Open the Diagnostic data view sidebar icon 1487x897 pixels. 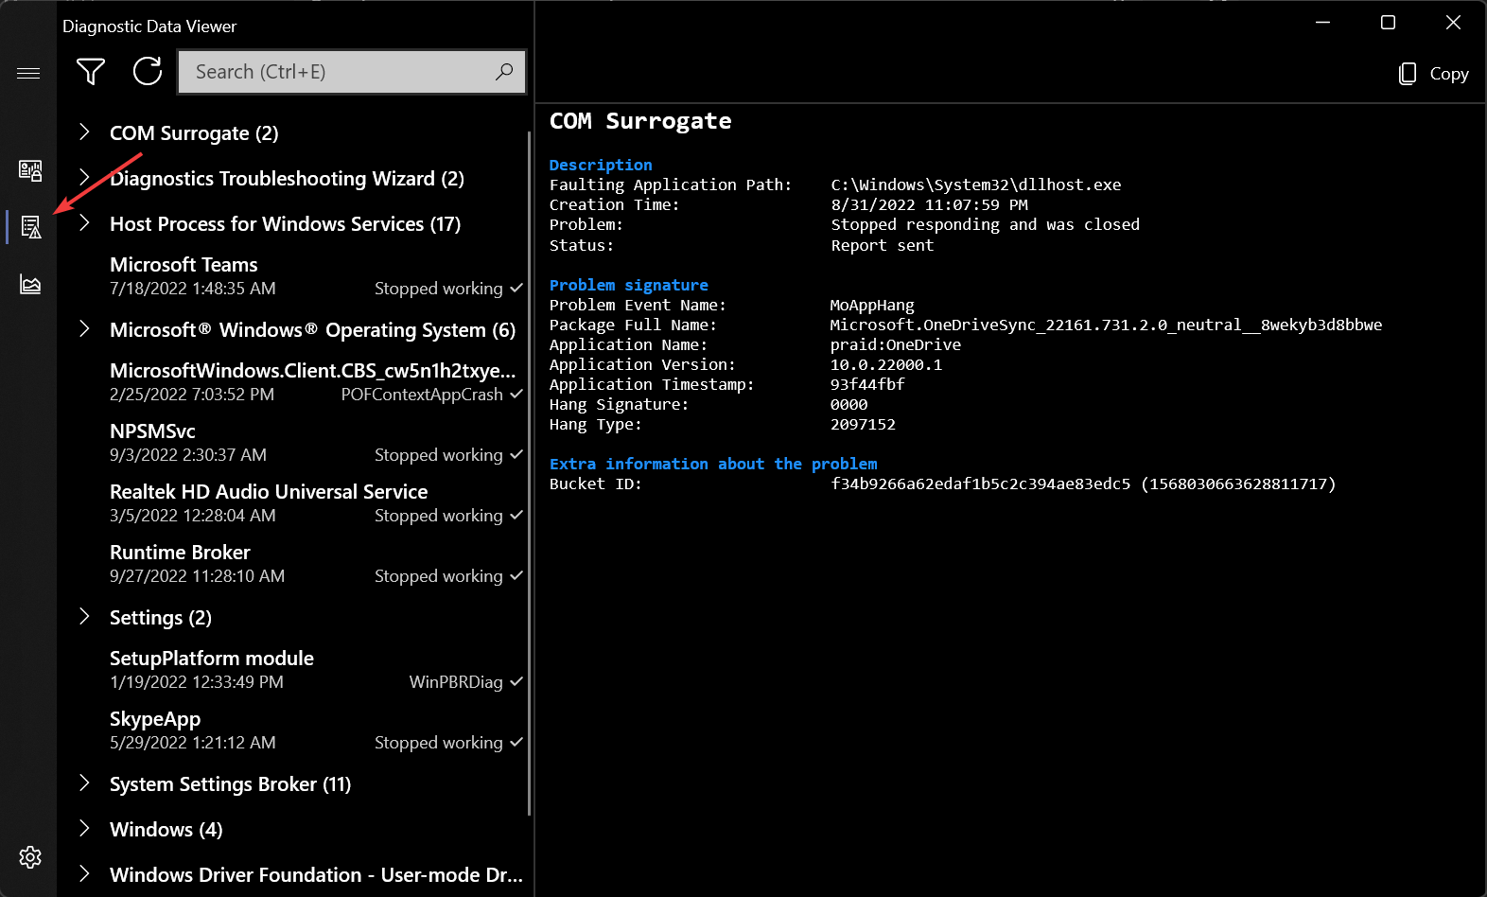30,170
